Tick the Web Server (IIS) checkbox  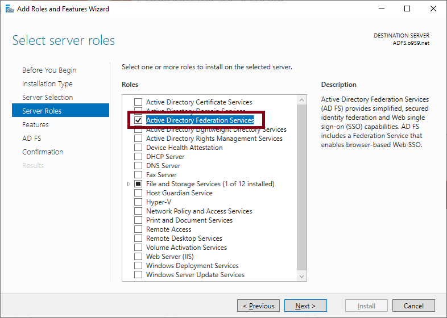(138, 257)
